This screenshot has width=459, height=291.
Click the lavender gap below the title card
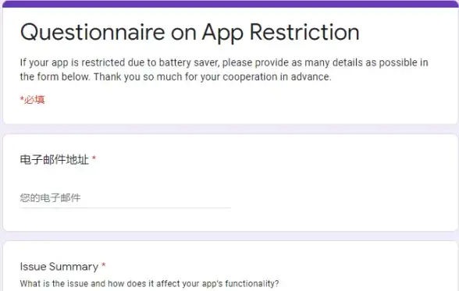[229, 129]
